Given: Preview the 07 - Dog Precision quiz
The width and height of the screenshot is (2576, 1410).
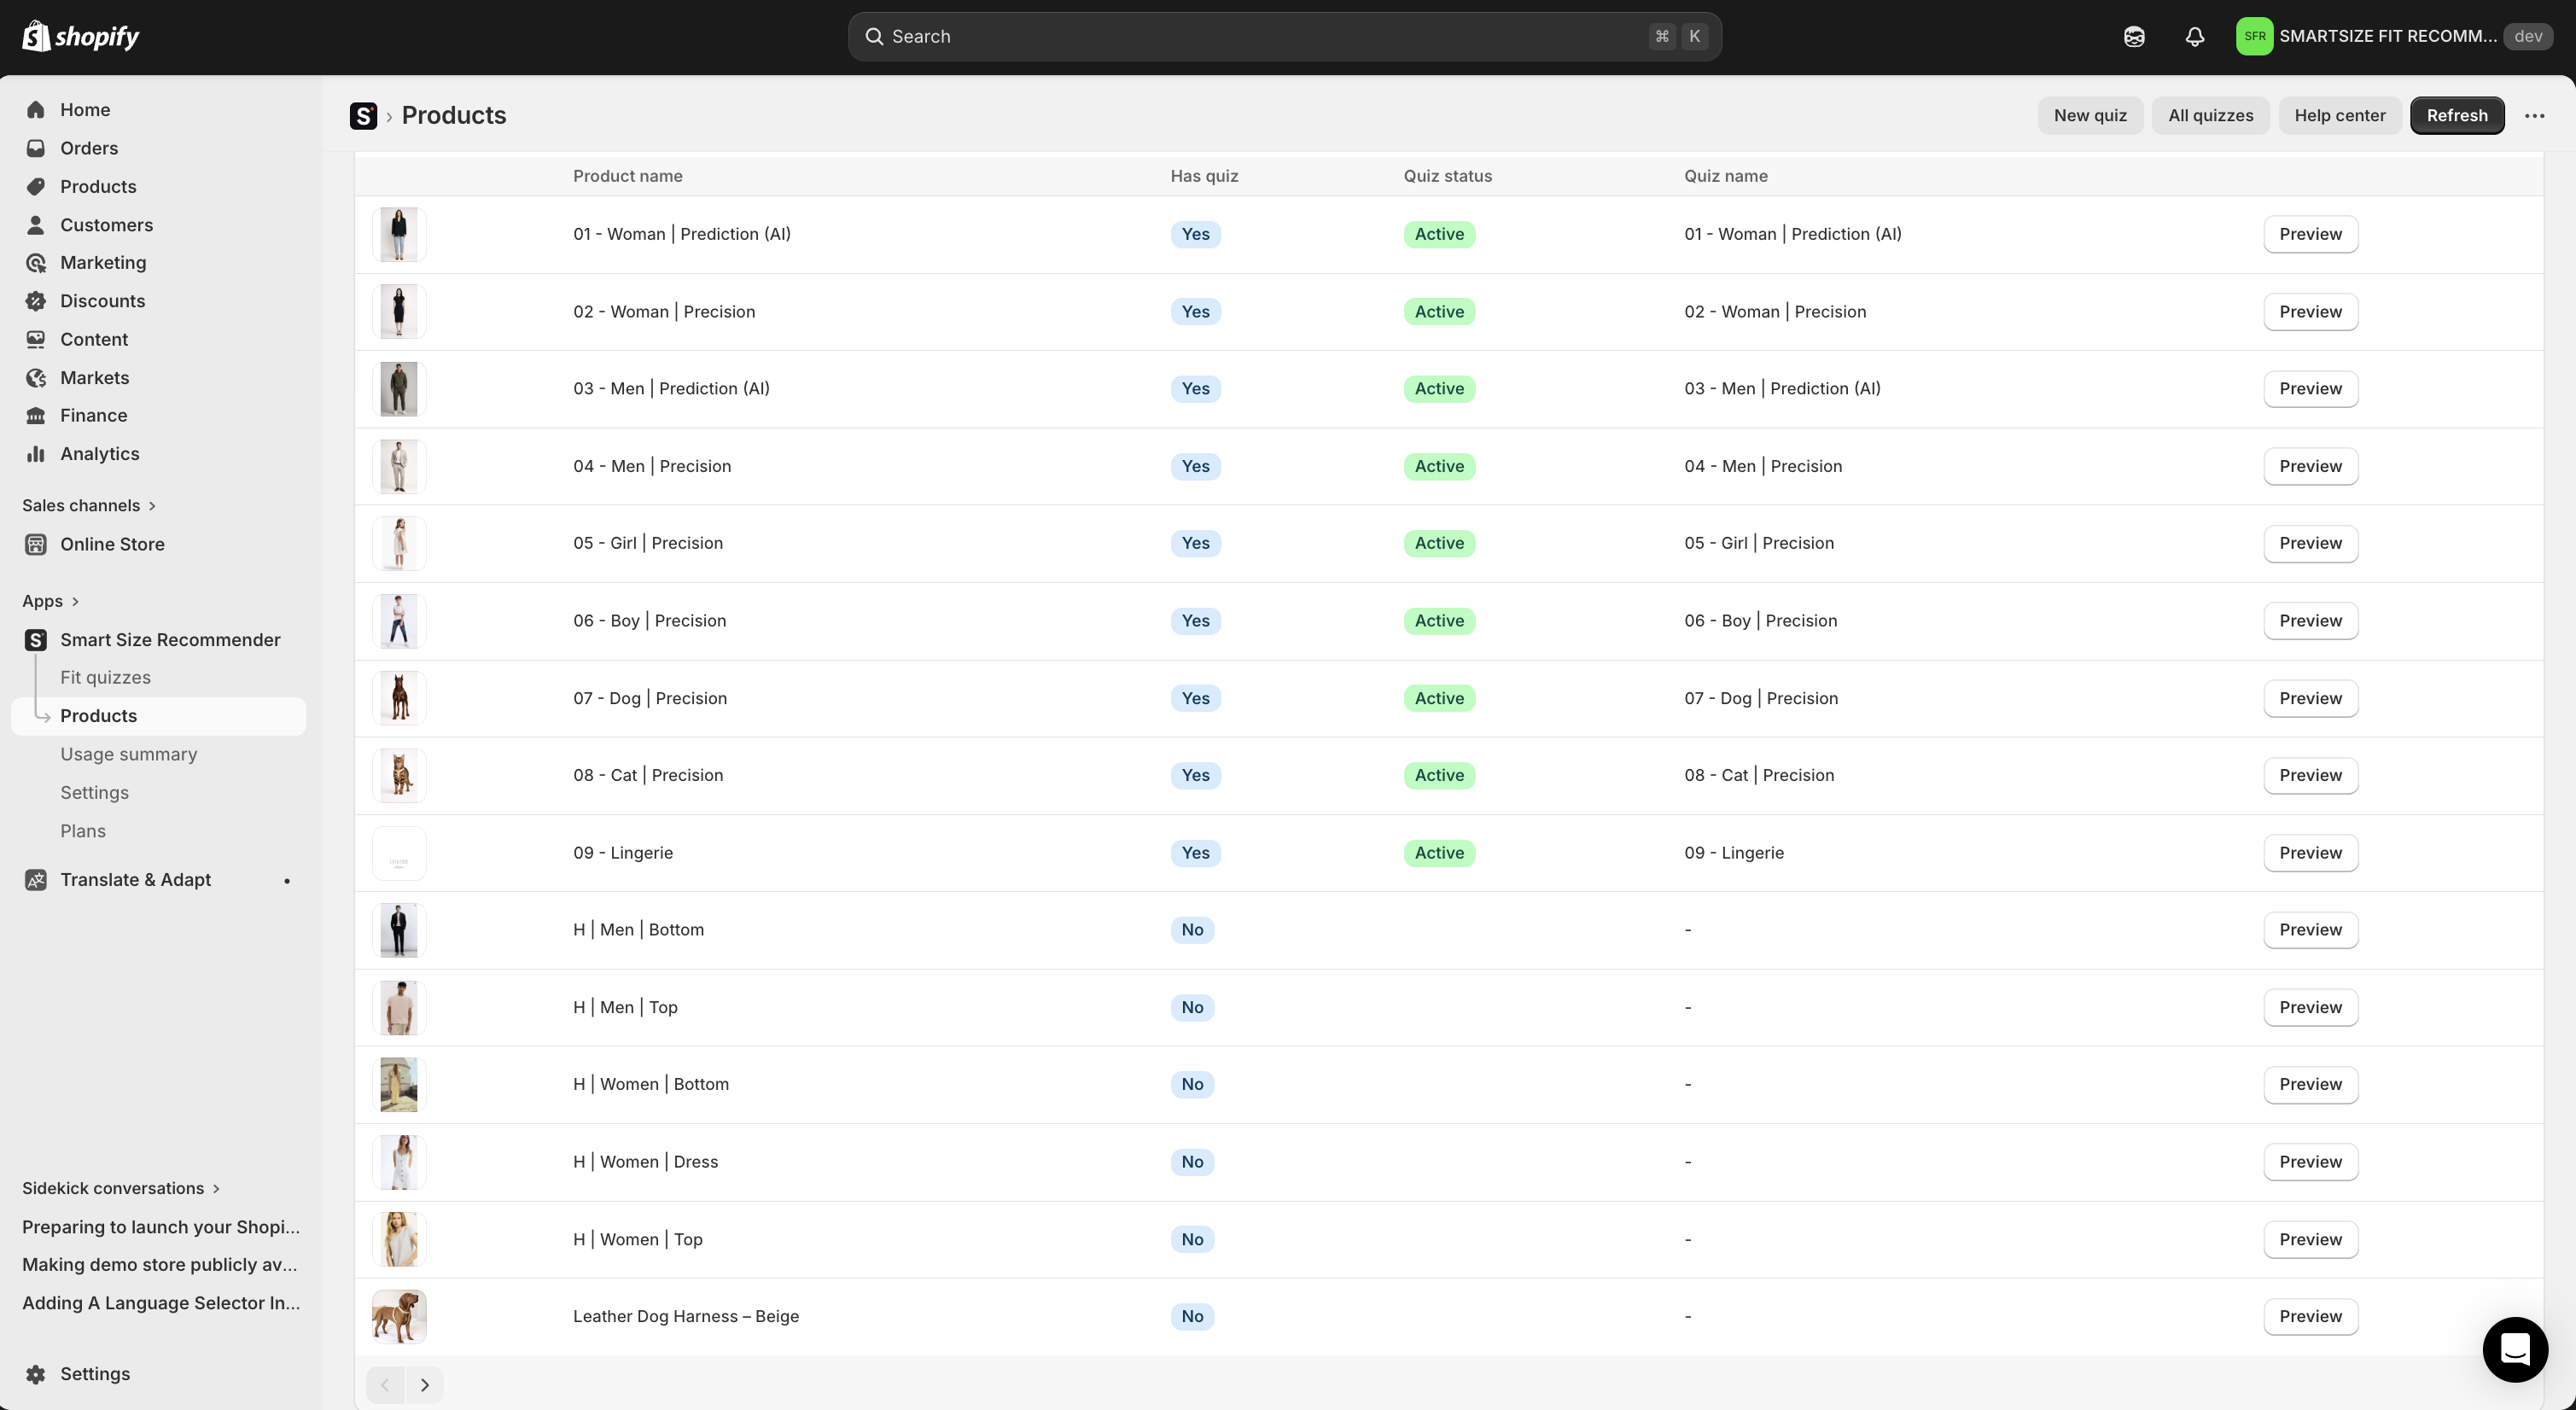Looking at the screenshot, I should tap(2310, 698).
